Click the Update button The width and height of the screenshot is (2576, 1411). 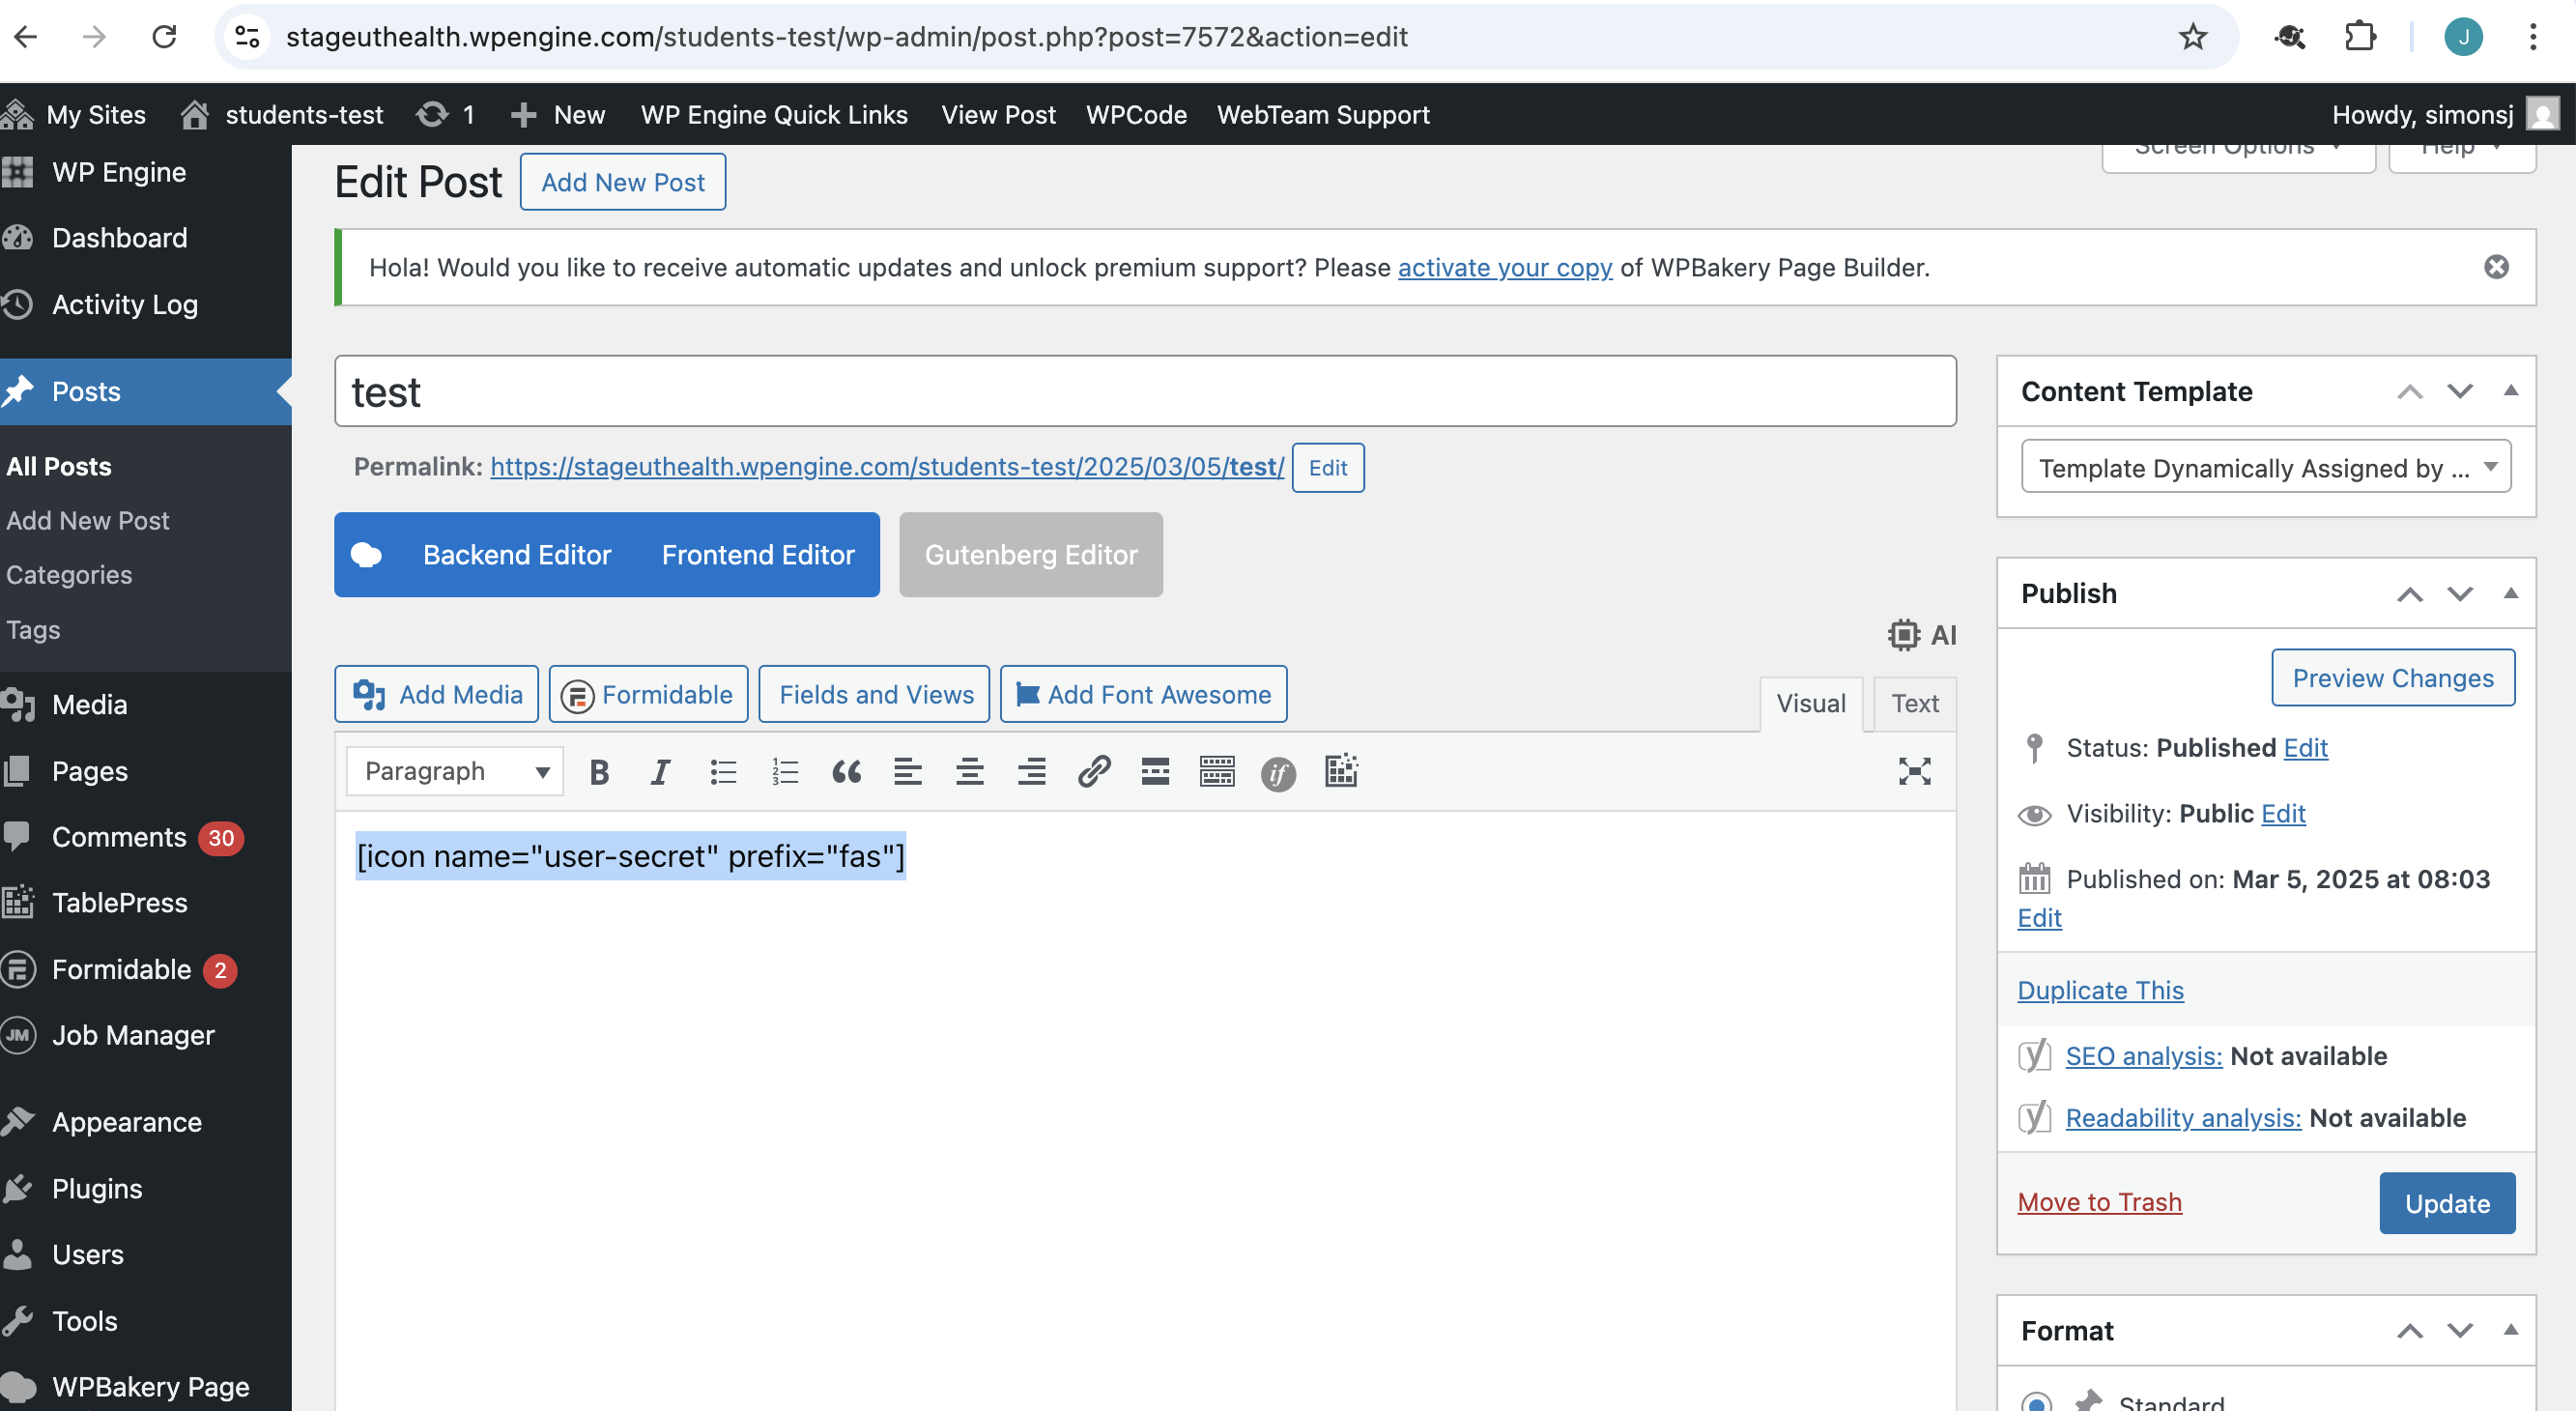(2446, 1203)
